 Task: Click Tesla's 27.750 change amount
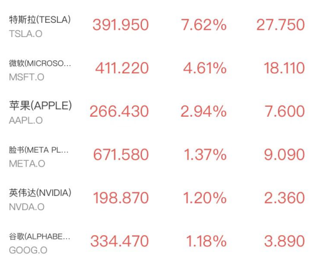(280, 25)
